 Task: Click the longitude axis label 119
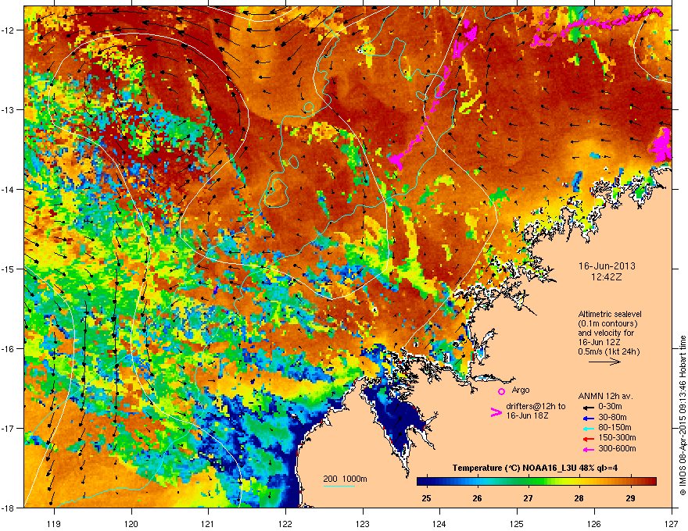[x=54, y=523]
